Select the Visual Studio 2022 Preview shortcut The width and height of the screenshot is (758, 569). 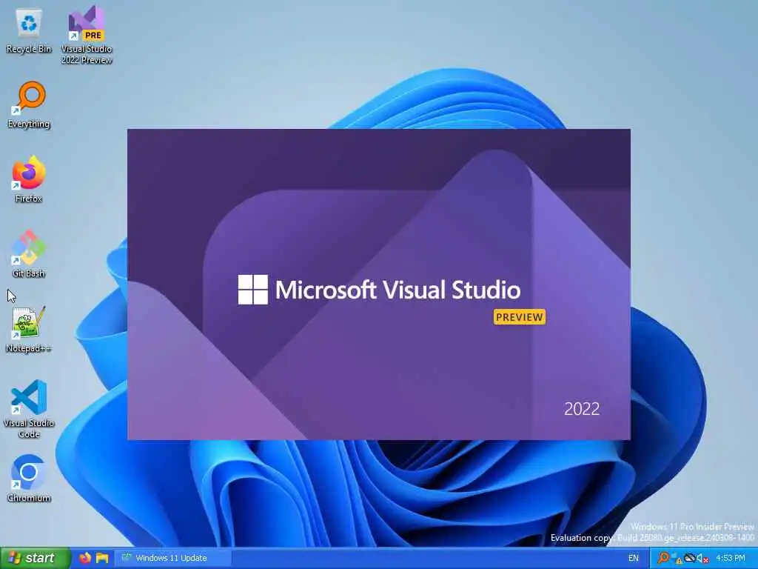click(x=87, y=35)
